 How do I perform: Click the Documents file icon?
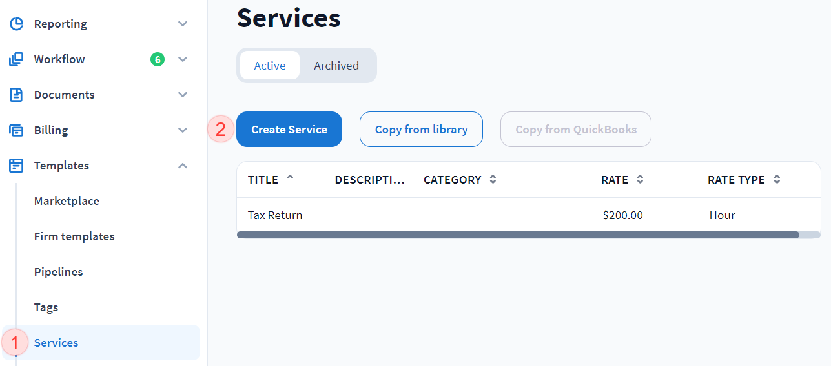click(x=16, y=95)
